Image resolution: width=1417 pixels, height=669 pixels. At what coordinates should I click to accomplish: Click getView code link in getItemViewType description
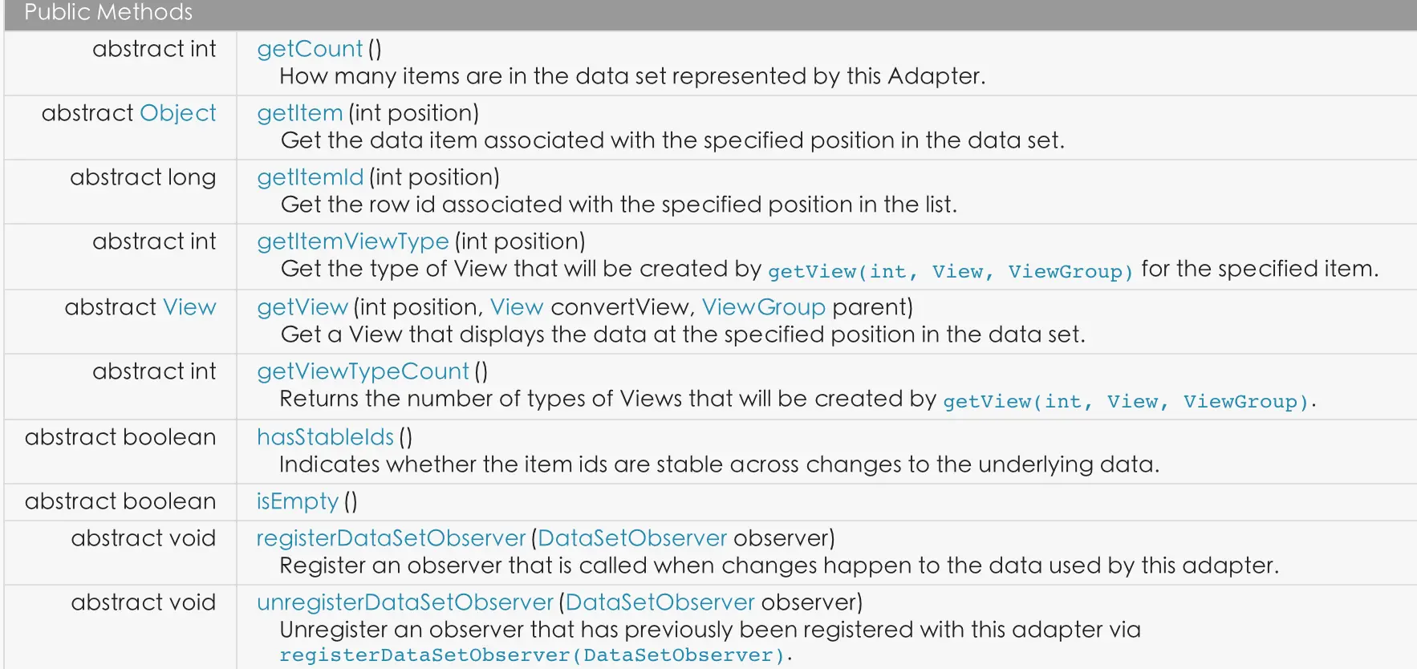(950, 272)
